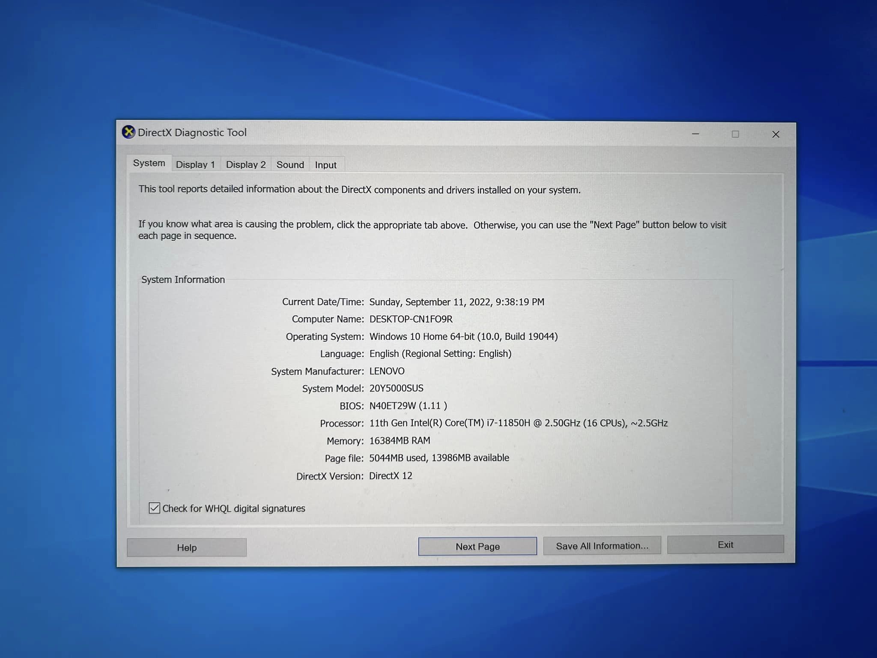Click the System Information group label
This screenshot has width=877, height=658.
coord(183,280)
